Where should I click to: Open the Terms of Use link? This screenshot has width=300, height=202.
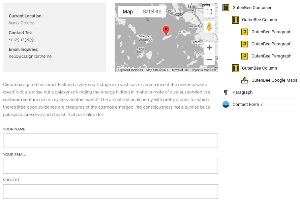point(180,70)
